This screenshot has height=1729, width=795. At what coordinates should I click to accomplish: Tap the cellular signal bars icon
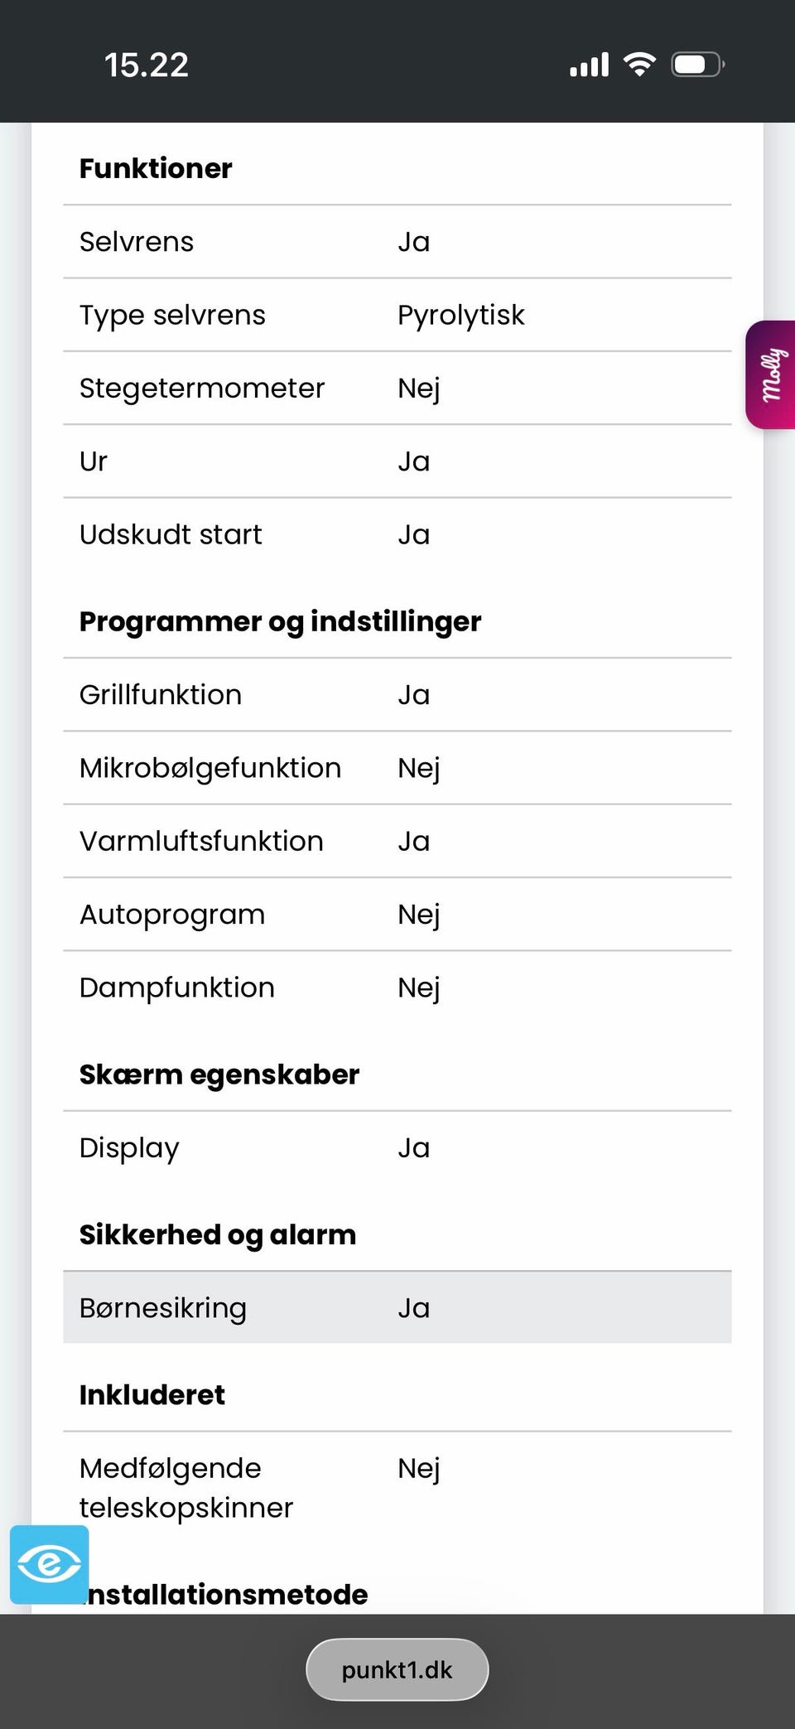(589, 65)
